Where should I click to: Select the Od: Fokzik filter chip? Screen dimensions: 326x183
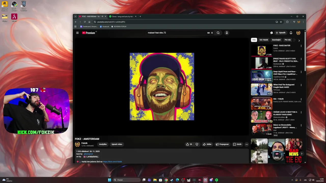click(264, 40)
